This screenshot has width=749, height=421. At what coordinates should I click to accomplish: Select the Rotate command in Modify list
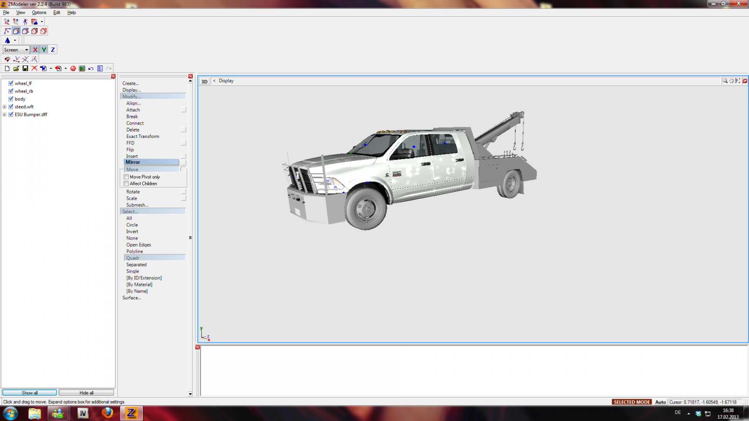133,192
